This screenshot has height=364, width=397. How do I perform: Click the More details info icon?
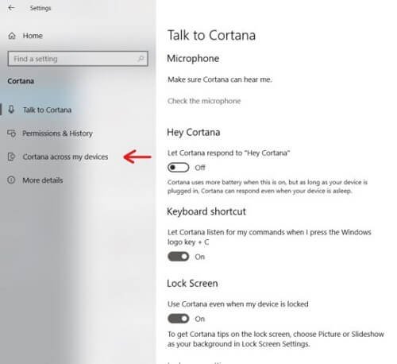click(11, 180)
